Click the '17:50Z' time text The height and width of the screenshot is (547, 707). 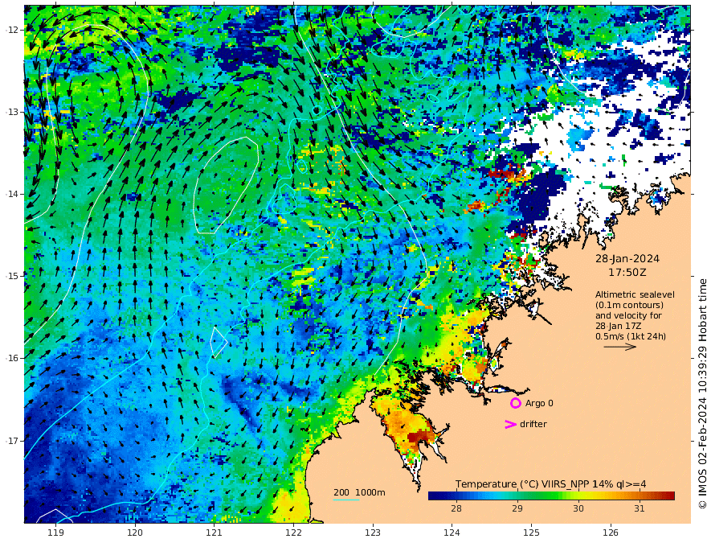(x=627, y=273)
